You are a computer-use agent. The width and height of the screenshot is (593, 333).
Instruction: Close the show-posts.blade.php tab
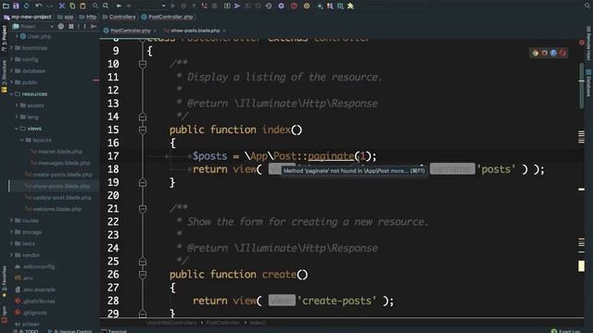click(x=224, y=31)
